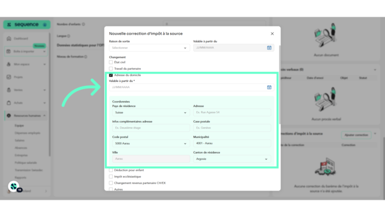Click the Statut column header
This screenshot has height=217, width=385.
click(x=363, y=78)
